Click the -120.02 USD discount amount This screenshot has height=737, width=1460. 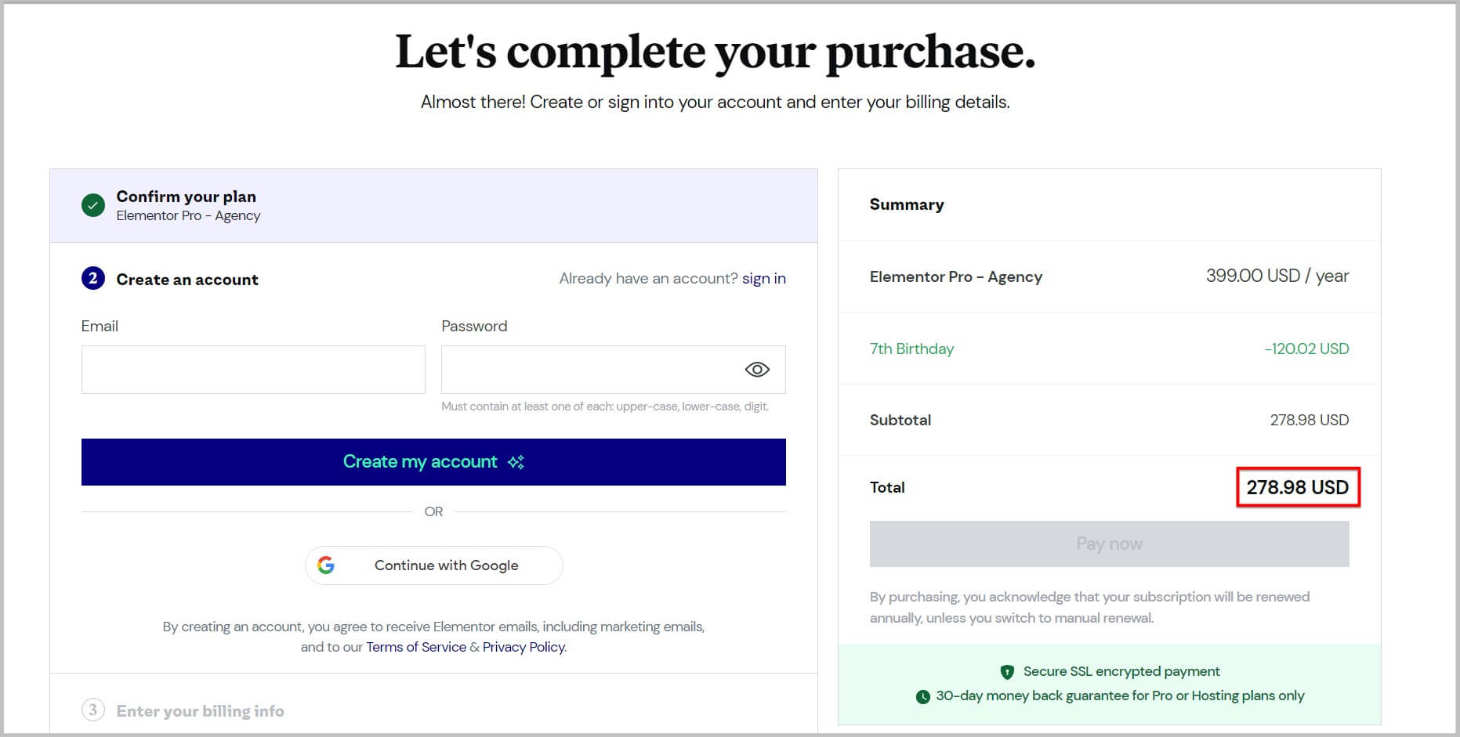click(x=1306, y=349)
